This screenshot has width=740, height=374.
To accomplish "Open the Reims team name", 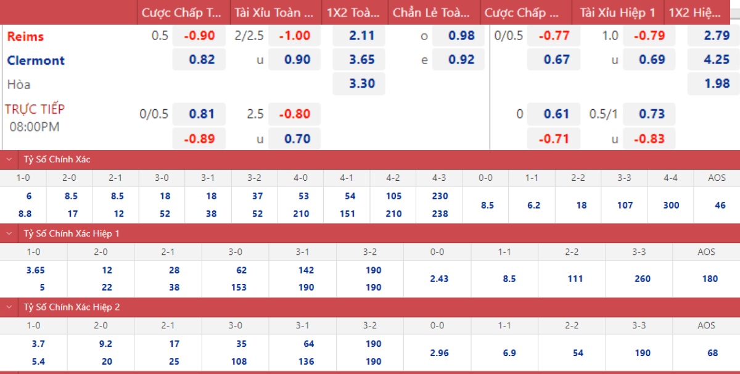I will click(25, 36).
